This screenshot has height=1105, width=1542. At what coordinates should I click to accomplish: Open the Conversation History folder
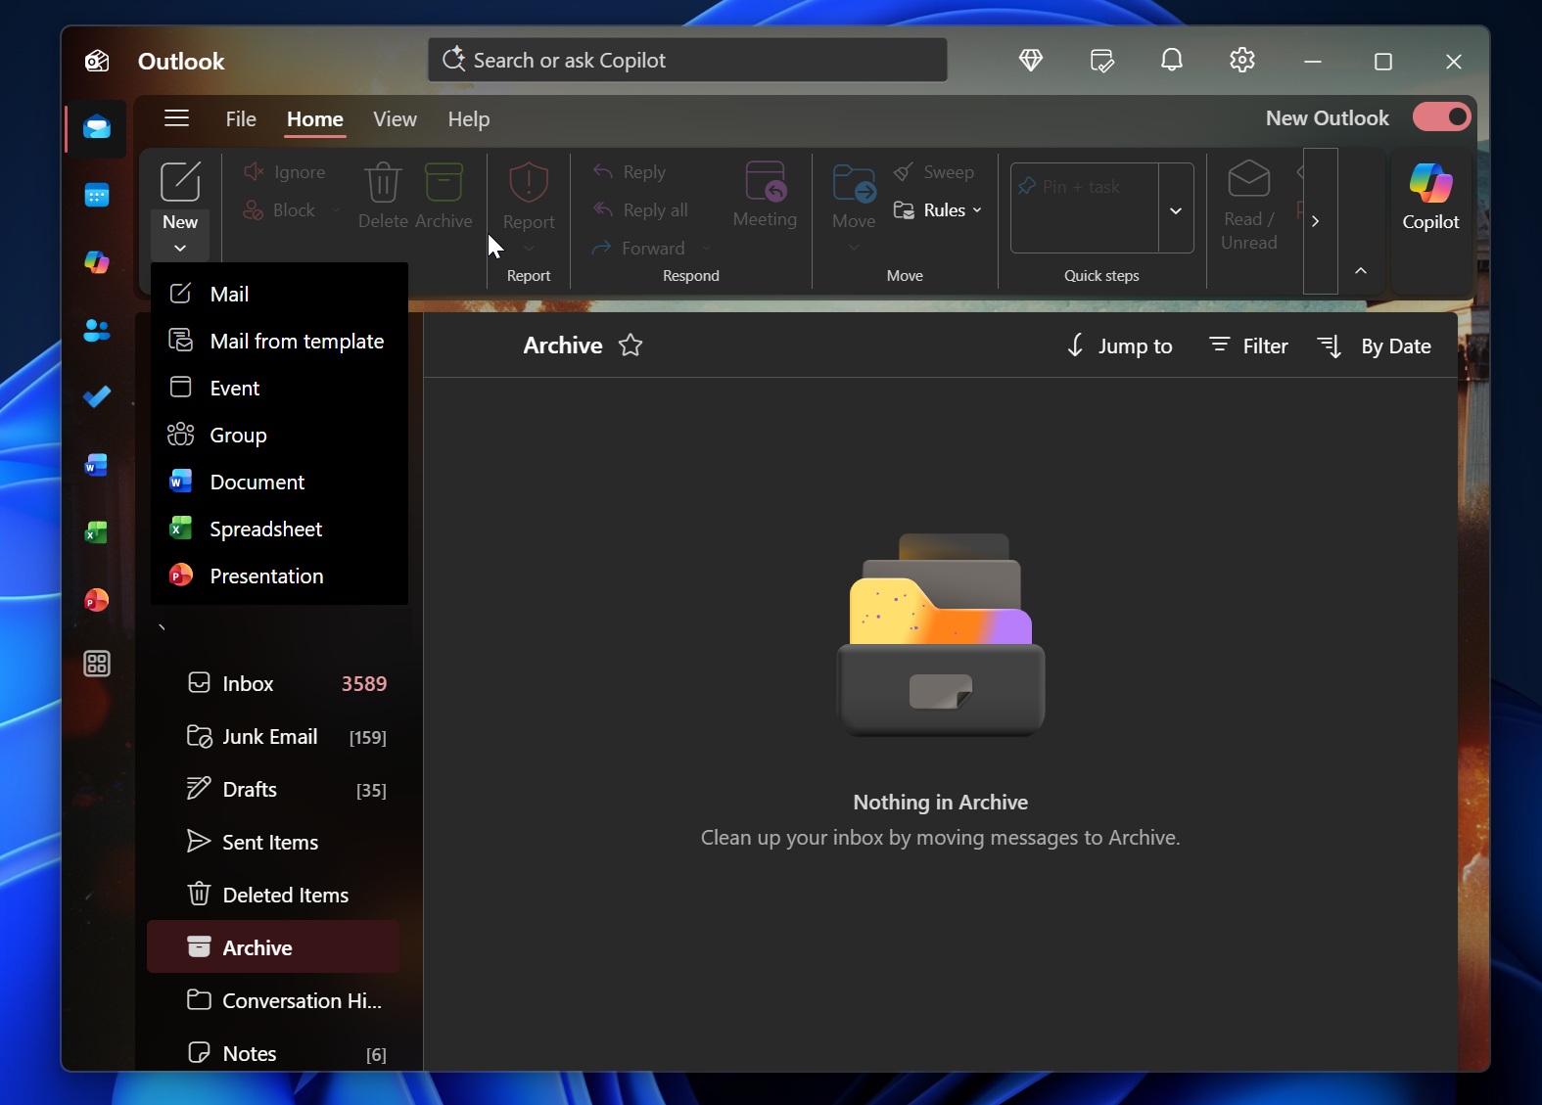click(x=274, y=1000)
